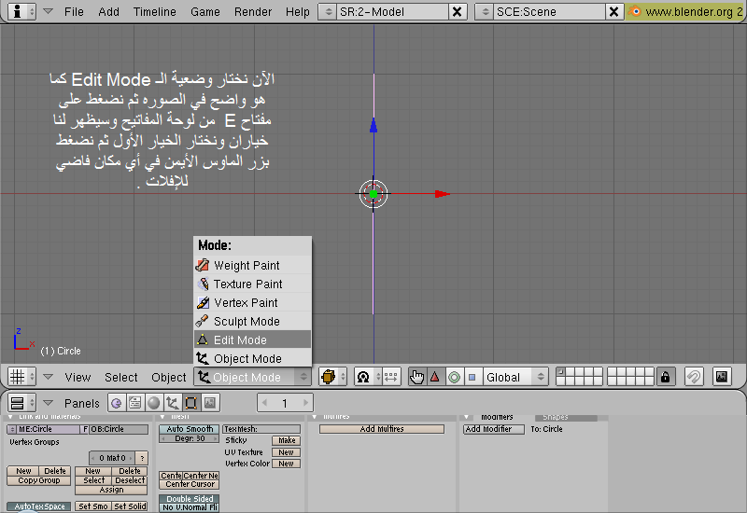
Task: Open the Game menu
Action: point(205,11)
